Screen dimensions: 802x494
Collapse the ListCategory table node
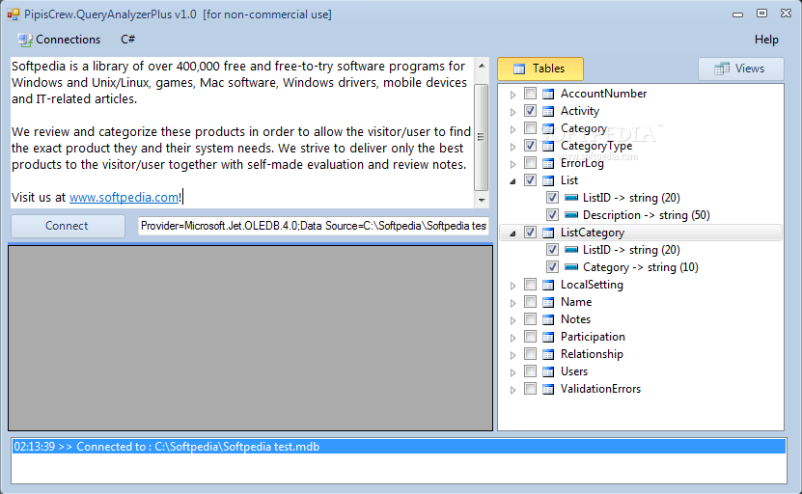pyautogui.click(x=512, y=233)
